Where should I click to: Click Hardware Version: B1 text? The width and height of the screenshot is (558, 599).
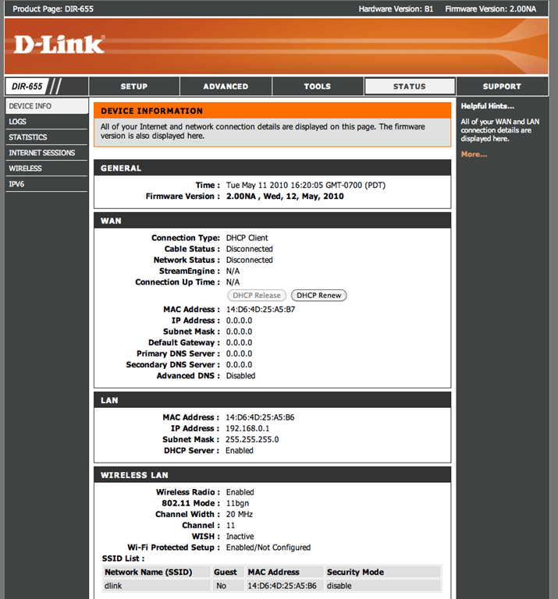point(396,9)
